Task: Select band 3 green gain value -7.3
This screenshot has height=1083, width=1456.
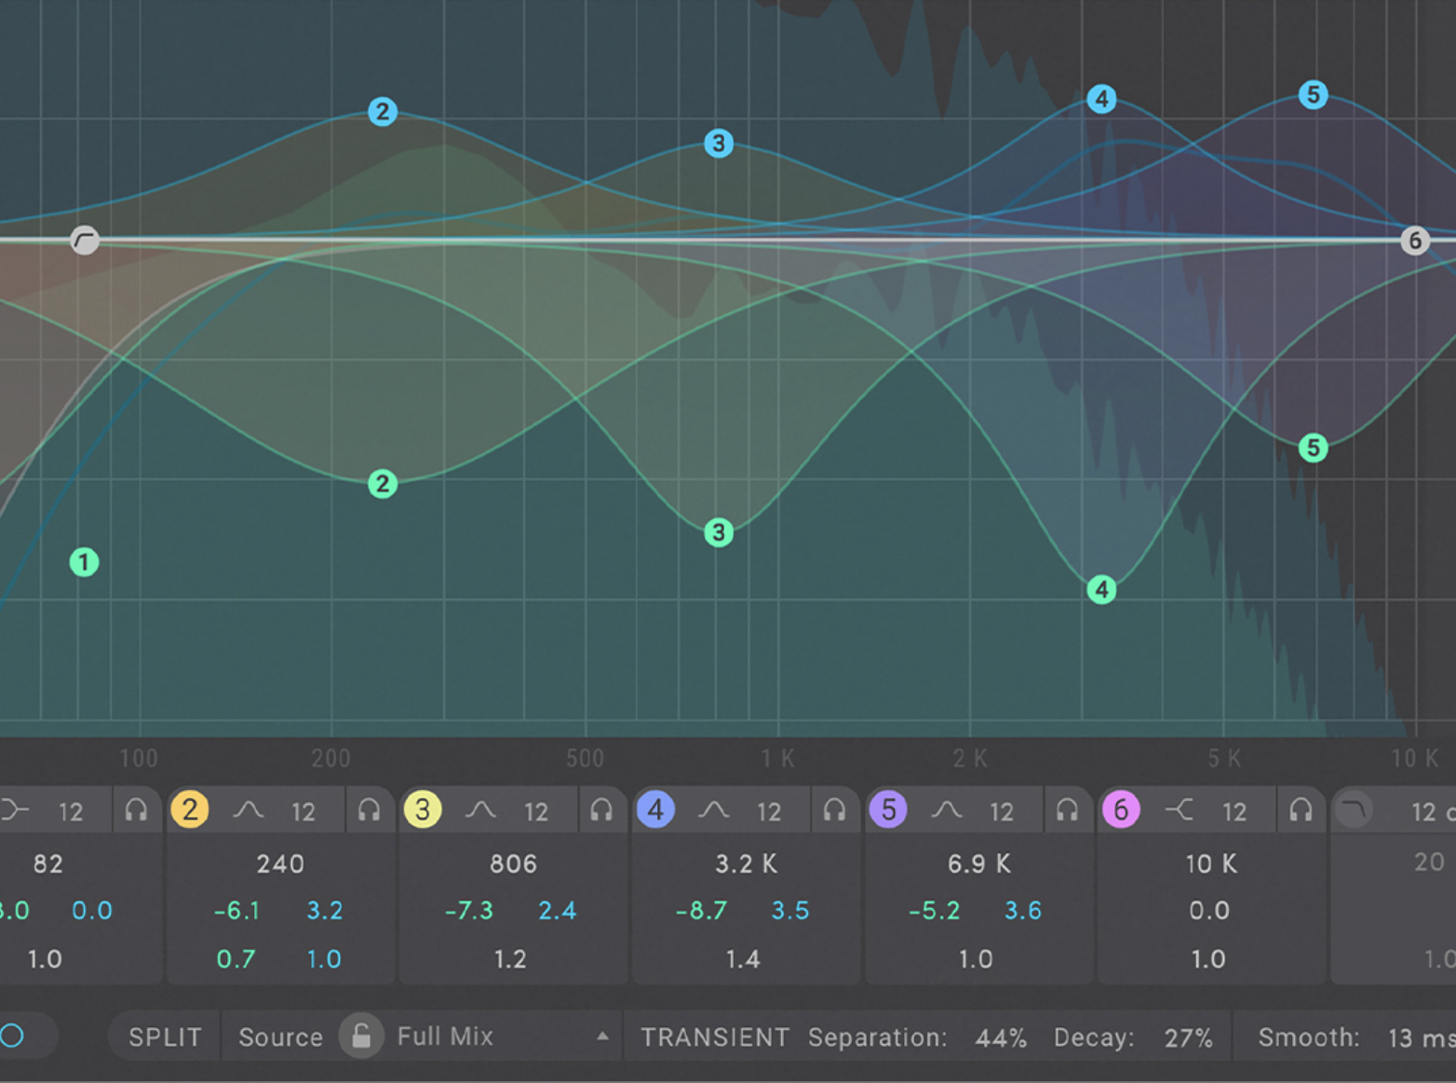Action: [469, 911]
